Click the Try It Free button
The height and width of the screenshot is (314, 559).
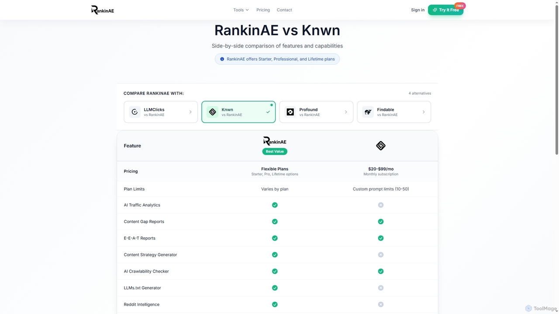coord(445,10)
